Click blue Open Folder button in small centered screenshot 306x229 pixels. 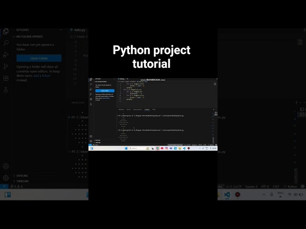(x=105, y=91)
